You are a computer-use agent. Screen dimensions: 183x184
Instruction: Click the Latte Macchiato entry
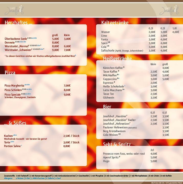(x=112, y=90)
